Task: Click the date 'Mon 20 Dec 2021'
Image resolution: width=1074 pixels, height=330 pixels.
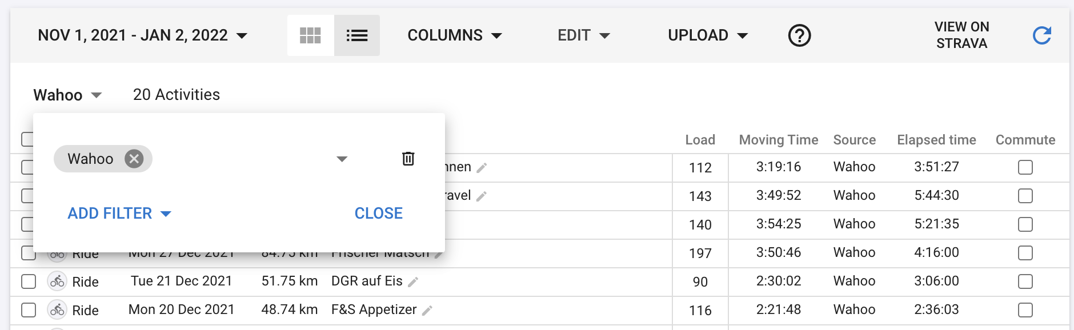Action: [x=182, y=309]
